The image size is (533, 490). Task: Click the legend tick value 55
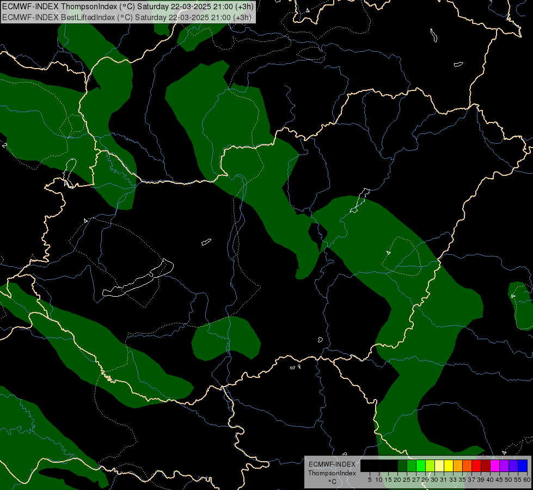517,480
